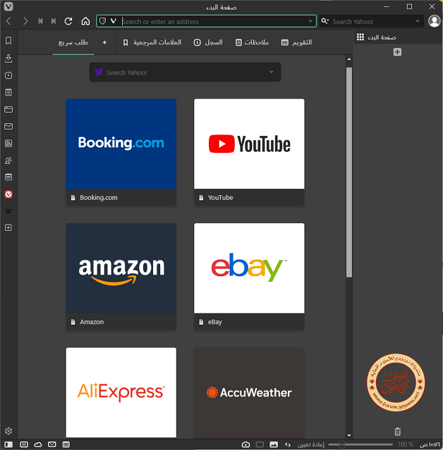Capture page with camera icon
The image size is (443, 450).
tap(246, 444)
